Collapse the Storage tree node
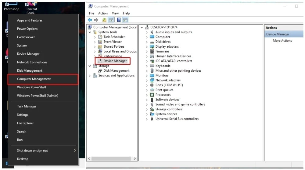Image resolution: width=305 pixels, height=170 pixels. coord(90,66)
